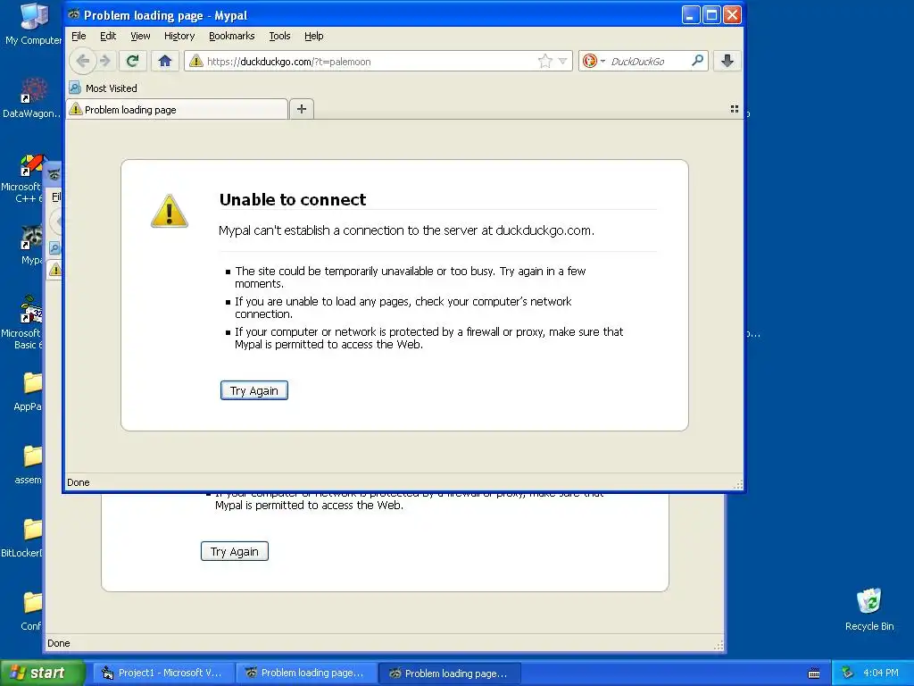Show all tabs grid icon
This screenshot has width=914, height=686.
click(x=735, y=109)
